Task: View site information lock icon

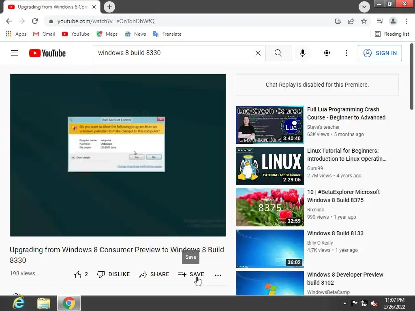Action: pyautogui.click(x=51, y=21)
